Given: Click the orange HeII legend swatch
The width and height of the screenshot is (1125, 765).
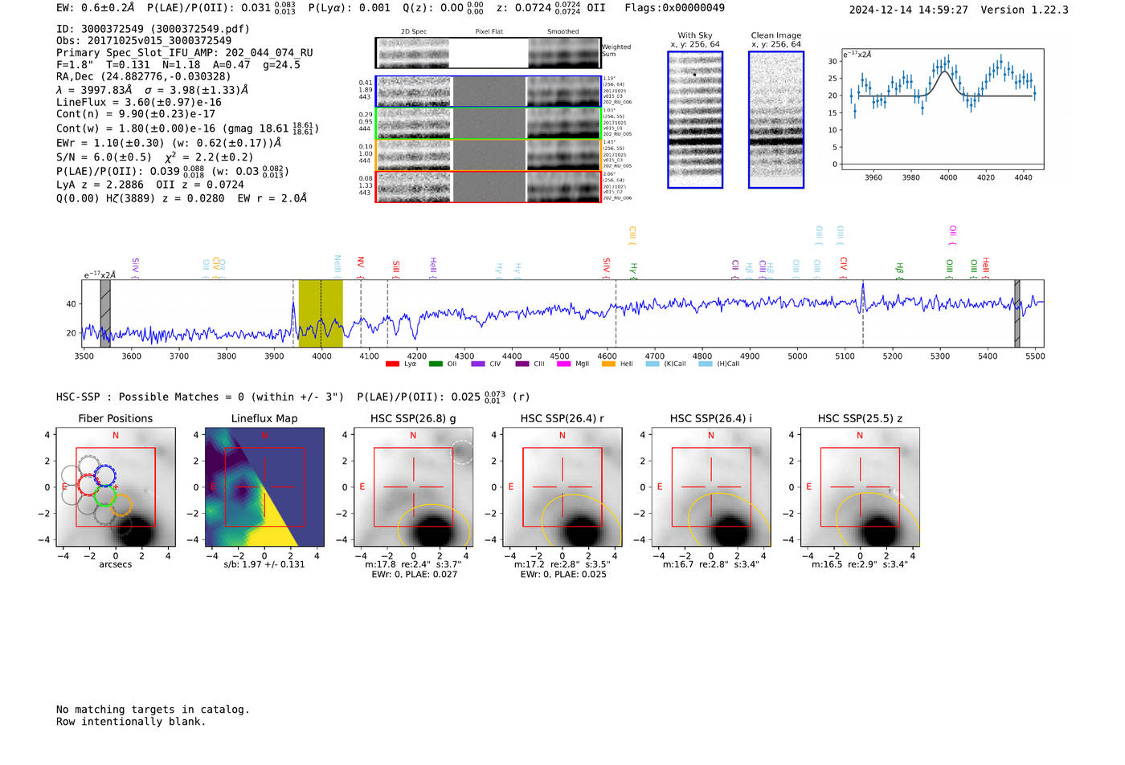Looking at the screenshot, I should tap(608, 364).
